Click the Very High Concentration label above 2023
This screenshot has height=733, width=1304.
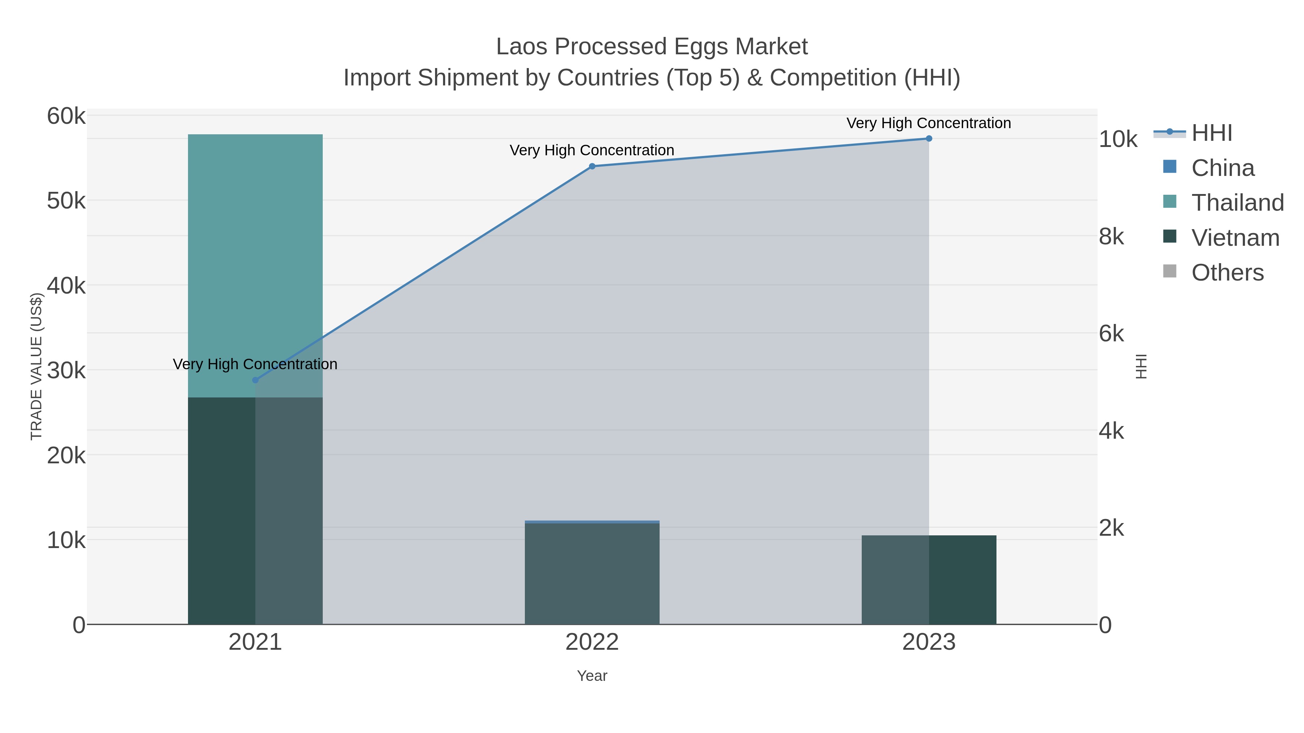tap(929, 123)
